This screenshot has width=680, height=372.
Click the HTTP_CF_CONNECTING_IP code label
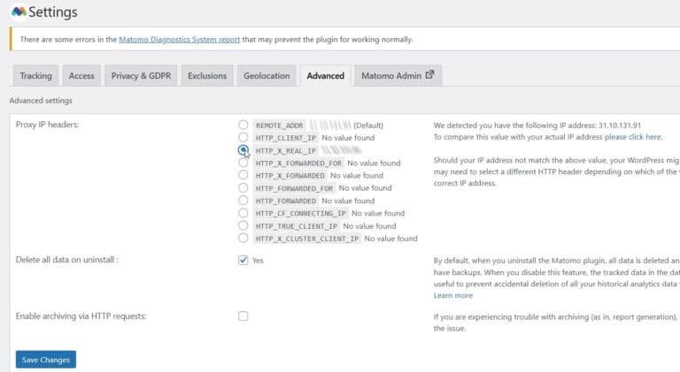[x=300, y=213]
